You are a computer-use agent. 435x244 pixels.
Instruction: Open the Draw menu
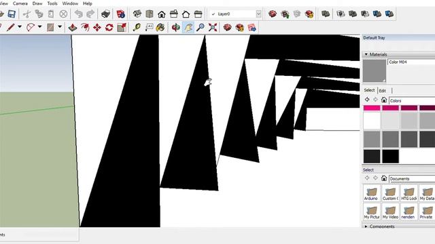37,3
